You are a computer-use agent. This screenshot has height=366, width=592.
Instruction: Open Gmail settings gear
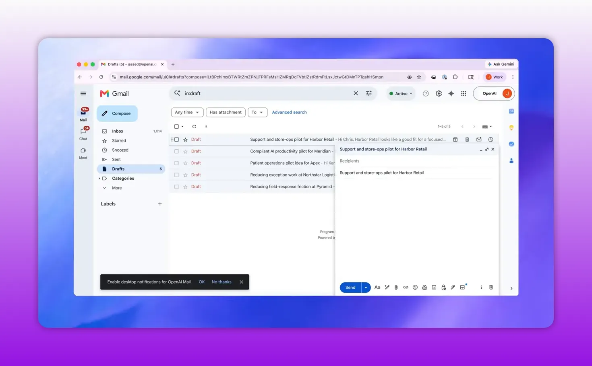[439, 94]
